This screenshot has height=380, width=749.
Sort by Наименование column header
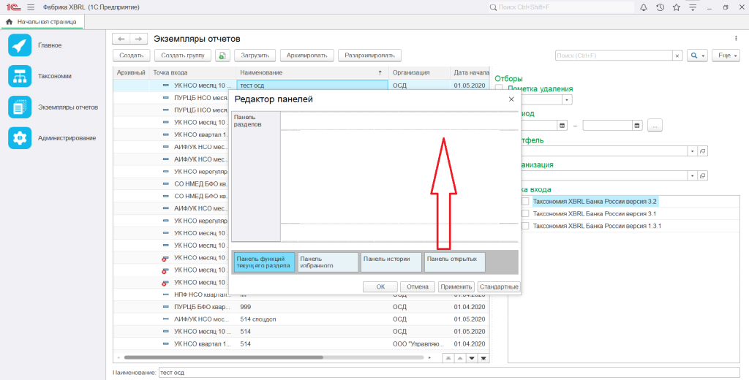coord(312,72)
